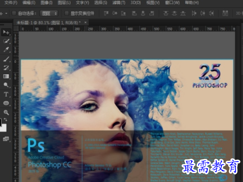Select the Horizontal Type tool
Image resolution: width=243 pixels, height=182 pixels.
click(x=6, y=94)
